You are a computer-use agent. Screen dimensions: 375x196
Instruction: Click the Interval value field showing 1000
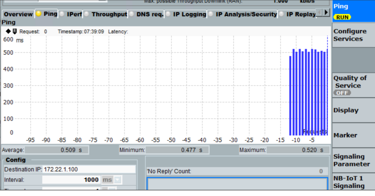[71, 180]
